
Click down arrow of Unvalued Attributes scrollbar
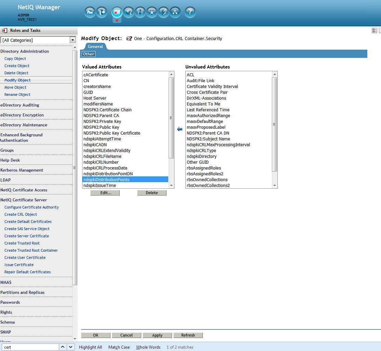(x=275, y=186)
